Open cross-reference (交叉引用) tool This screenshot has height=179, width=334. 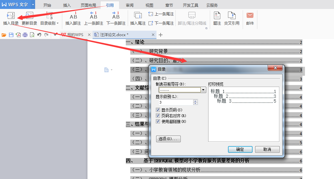coord(232,19)
